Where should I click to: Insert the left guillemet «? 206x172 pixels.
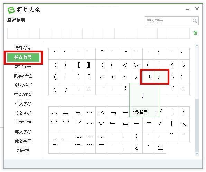(x=101, y=77)
